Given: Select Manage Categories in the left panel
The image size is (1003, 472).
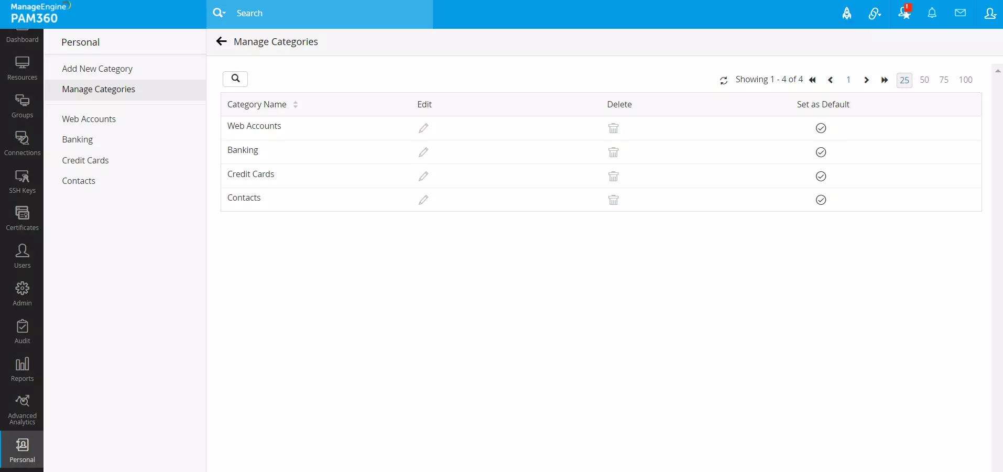Looking at the screenshot, I should coord(99,90).
